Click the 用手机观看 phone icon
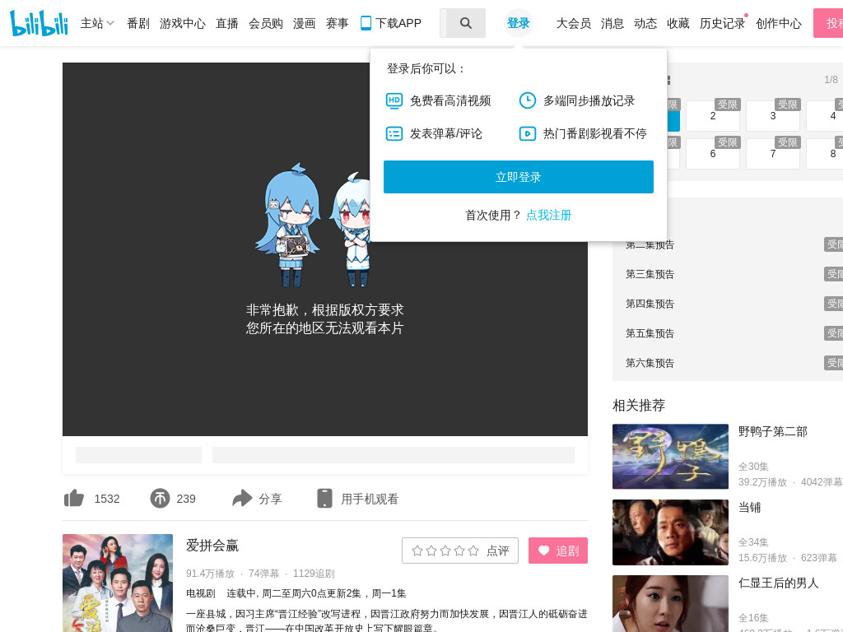Viewport: 843px width, 632px height. [x=324, y=498]
